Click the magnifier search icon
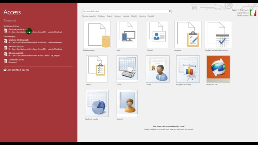The height and width of the screenshot is (145, 258). (170, 11)
